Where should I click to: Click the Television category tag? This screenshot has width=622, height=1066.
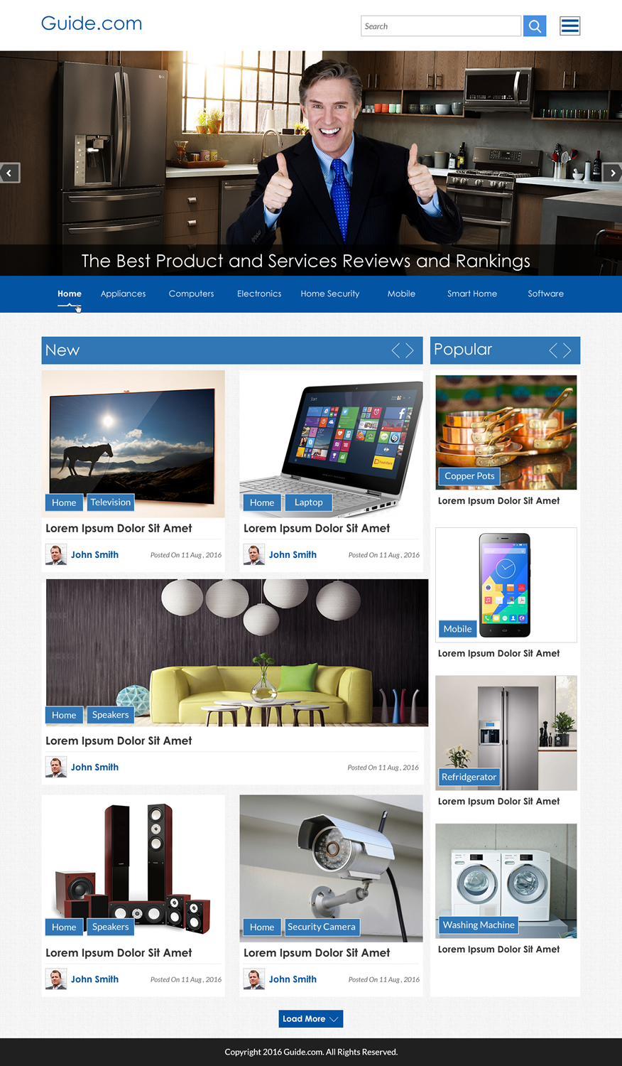coord(111,502)
